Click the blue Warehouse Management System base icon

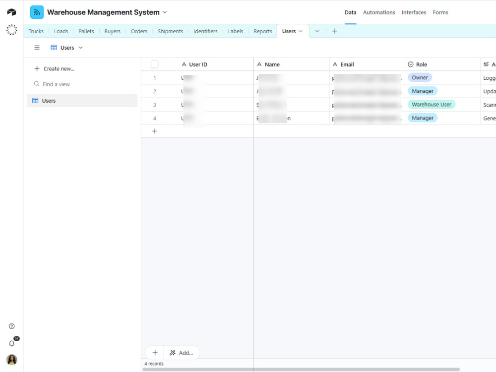tap(37, 12)
